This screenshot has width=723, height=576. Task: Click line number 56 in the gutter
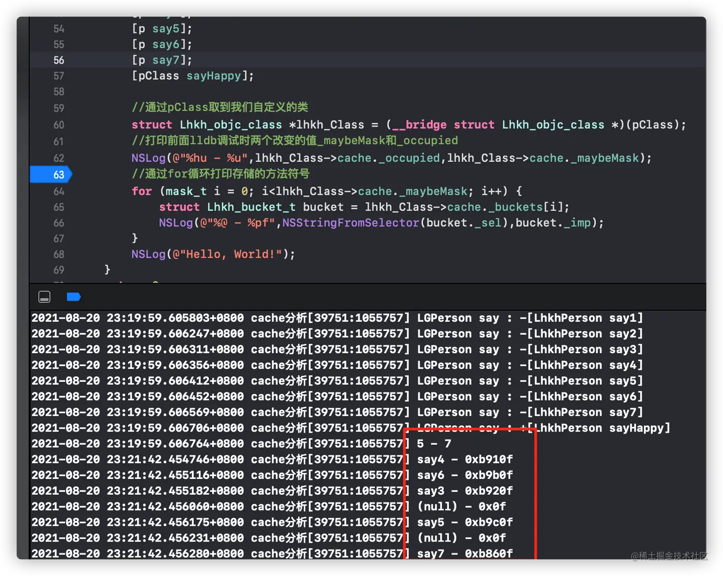point(59,60)
